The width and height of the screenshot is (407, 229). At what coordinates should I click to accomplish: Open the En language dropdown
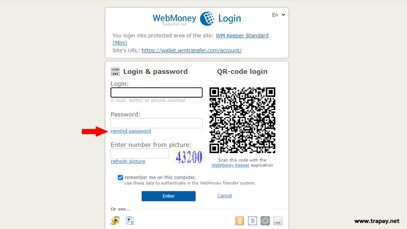point(278,15)
